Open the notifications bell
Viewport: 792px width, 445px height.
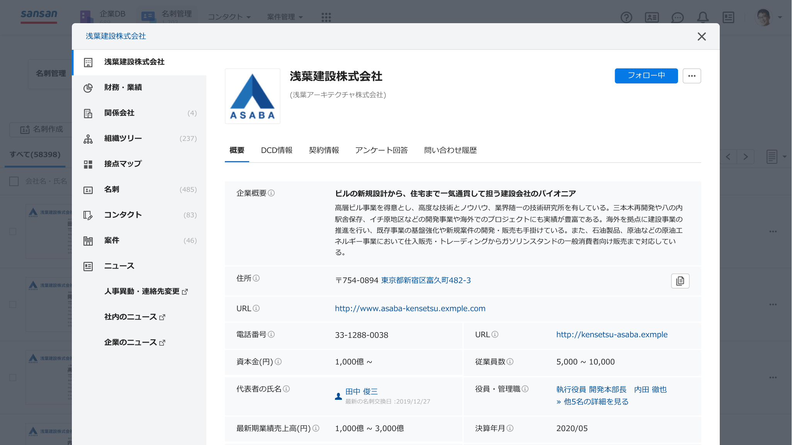703,17
